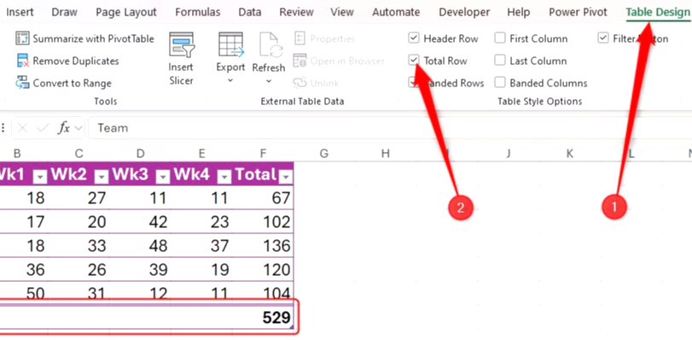The width and height of the screenshot is (692, 340).
Task: Select column header K
Action: pyautogui.click(x=570, y=154)
